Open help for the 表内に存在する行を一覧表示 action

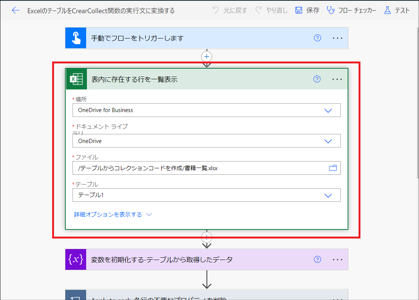(x=317, y=79)
